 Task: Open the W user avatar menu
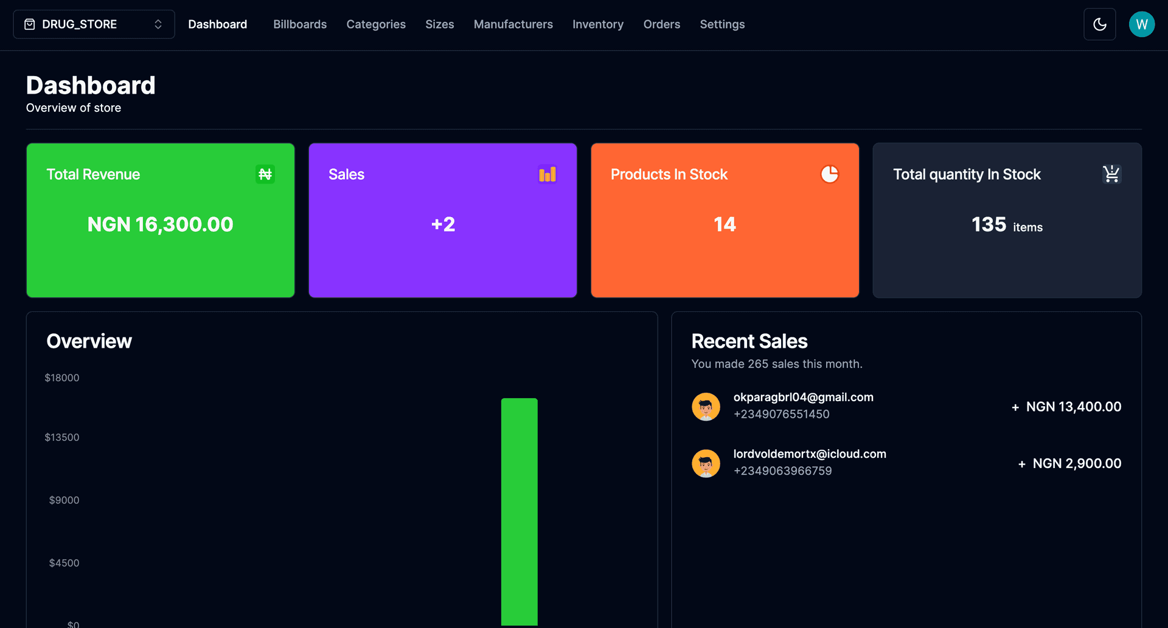tap(1141, 24)
